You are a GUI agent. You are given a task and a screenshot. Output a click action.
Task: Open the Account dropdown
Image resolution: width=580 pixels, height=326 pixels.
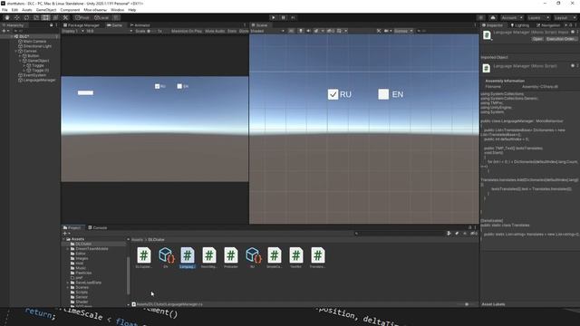512,17
